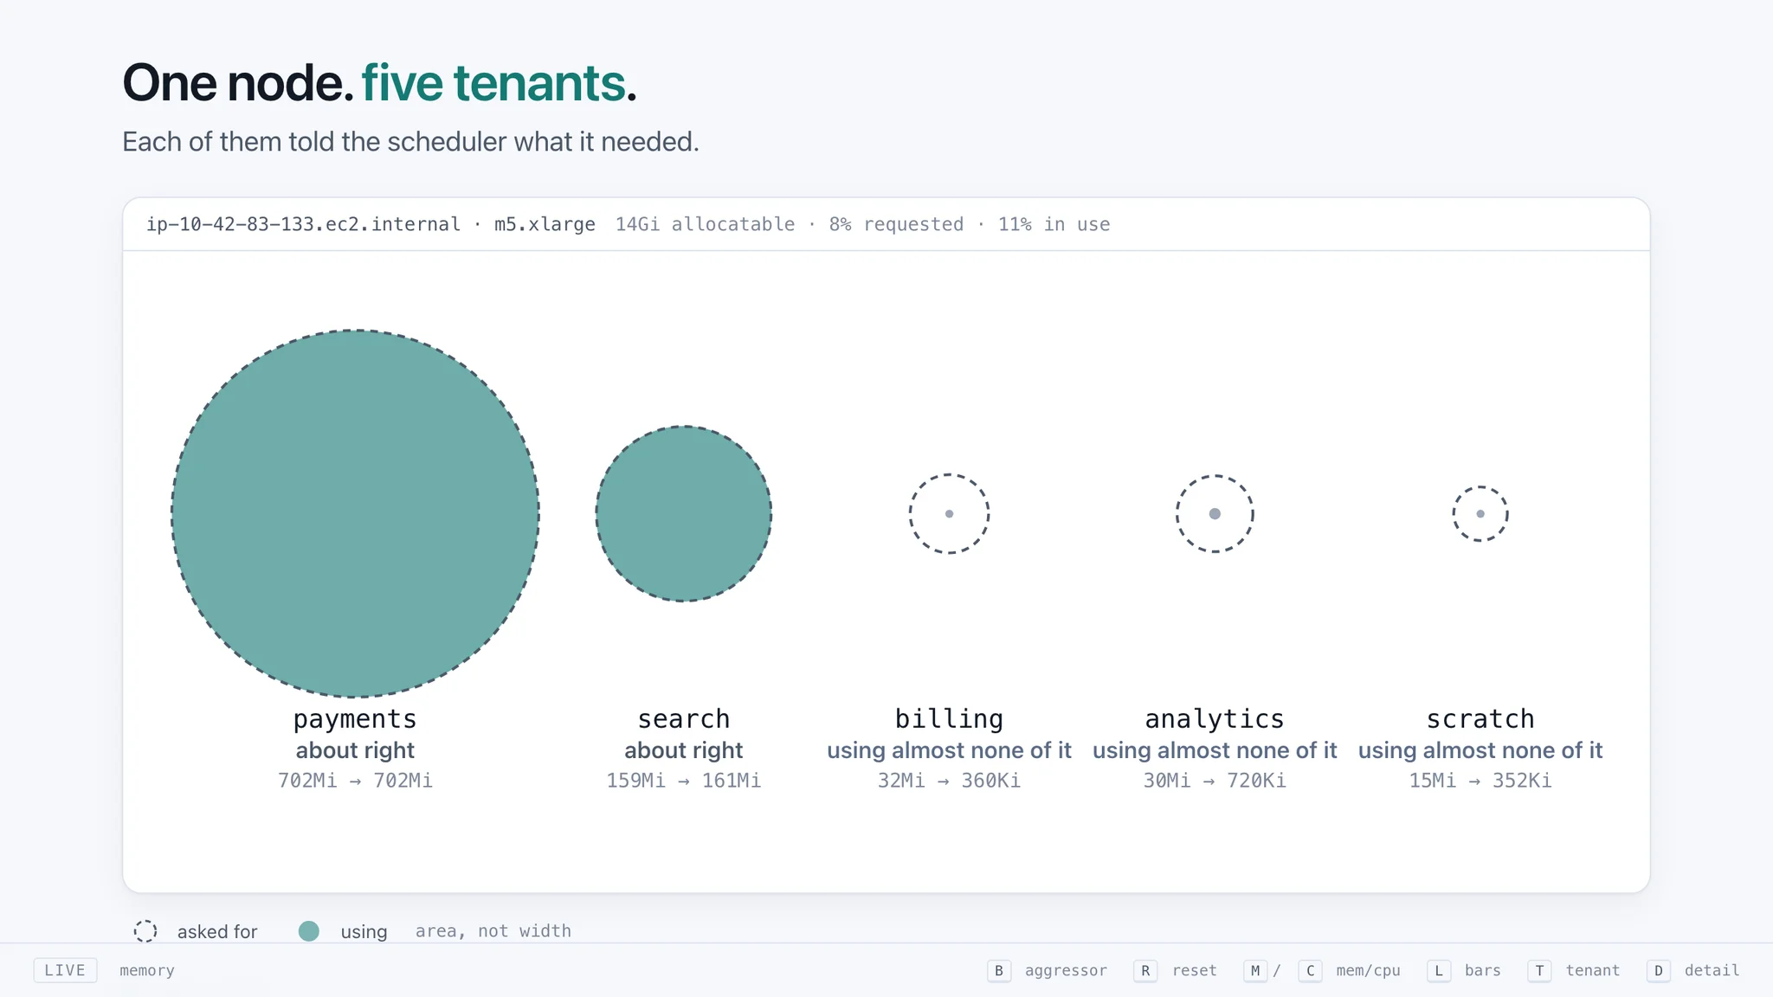Image resolution: width=1773 pixels, height=997 pixels.
Task: Click the 'about right' status under search
Action: [x=684, y=750]
